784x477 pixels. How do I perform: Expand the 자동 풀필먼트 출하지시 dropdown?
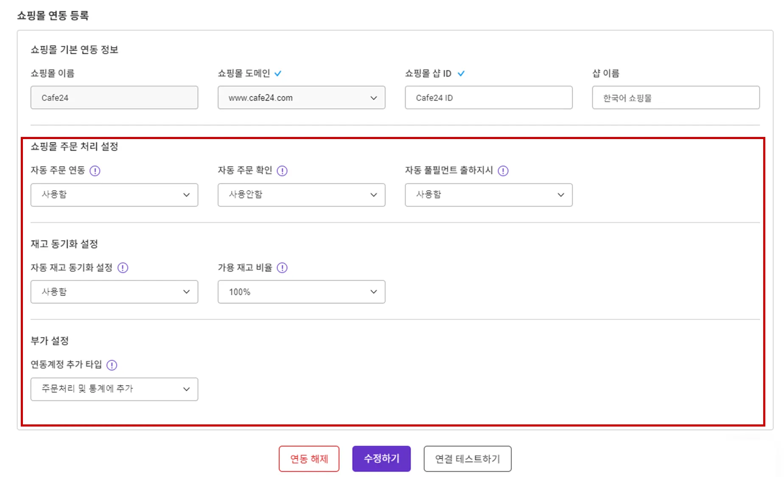coord(488,195)
